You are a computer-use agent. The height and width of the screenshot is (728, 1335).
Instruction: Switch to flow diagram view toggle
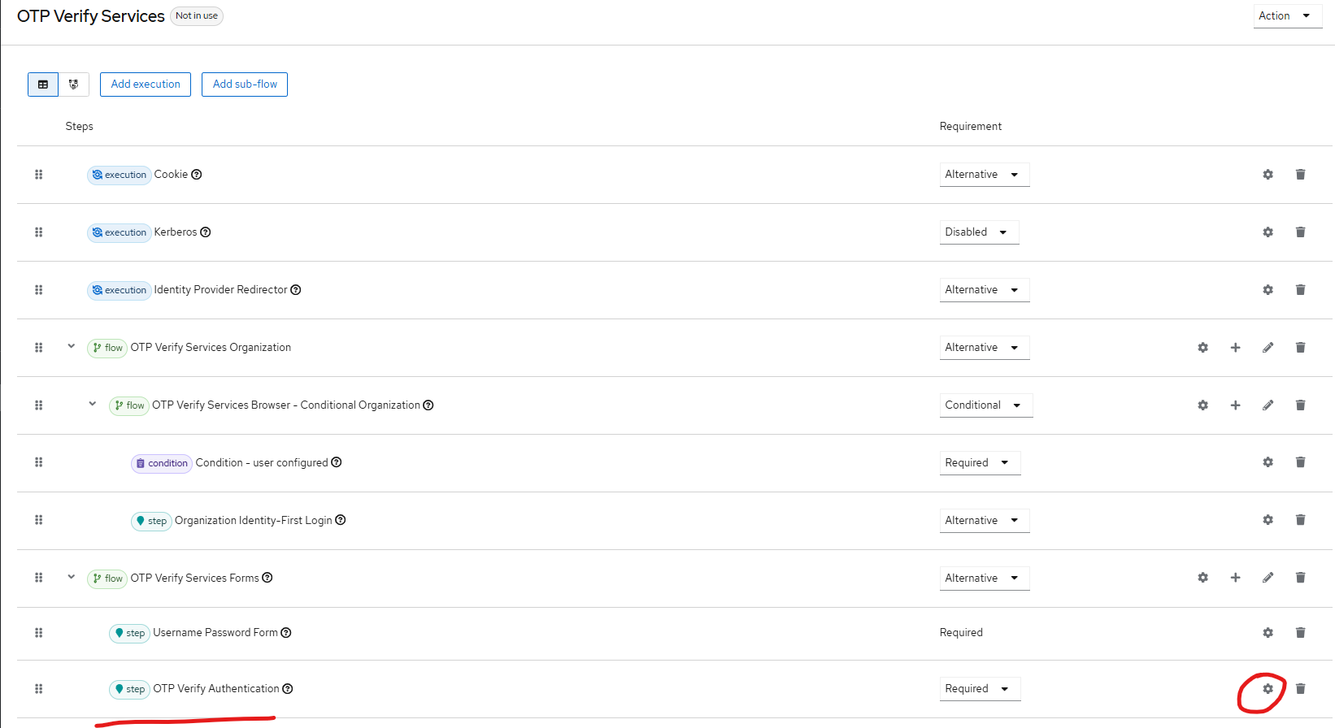click(73, 84)
